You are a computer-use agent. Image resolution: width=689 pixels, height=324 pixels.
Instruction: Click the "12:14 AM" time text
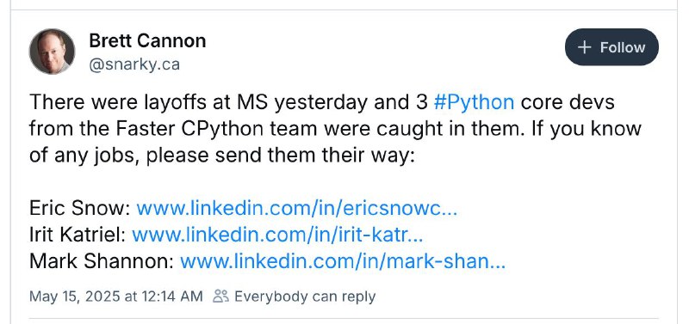pyautogui.click(x=172, y=296)
